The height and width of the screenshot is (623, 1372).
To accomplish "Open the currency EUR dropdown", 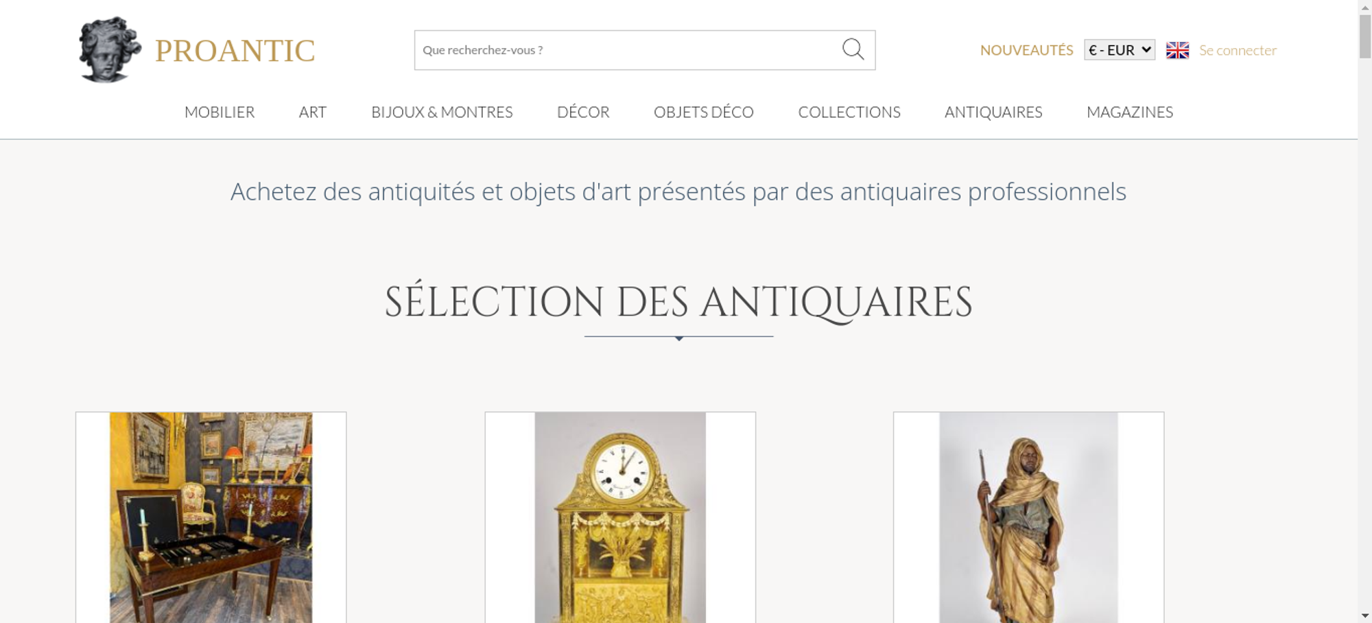I will pyautogui.click(x=1120, y=50).
